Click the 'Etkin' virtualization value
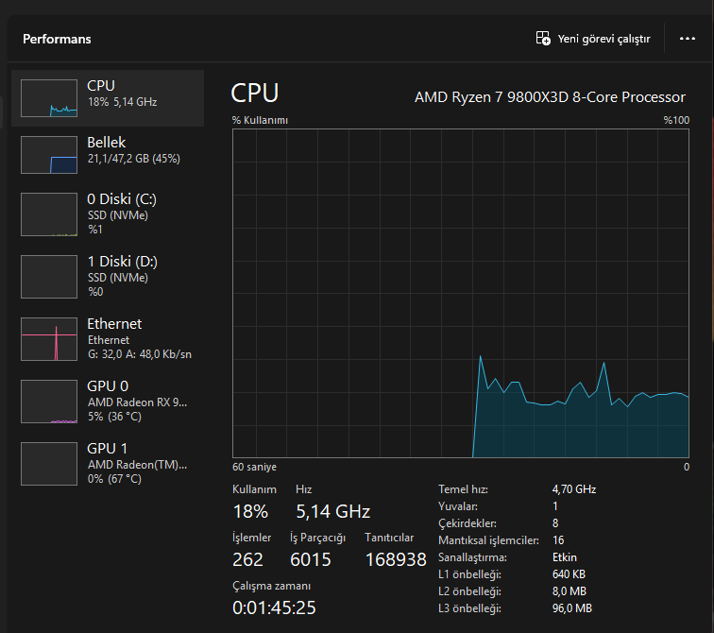The height and width of the screenshot is (633, 714). pos(565,557)
